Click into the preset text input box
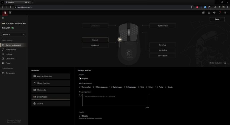Screen dimensions: 230x125 [x=116, y=100]
